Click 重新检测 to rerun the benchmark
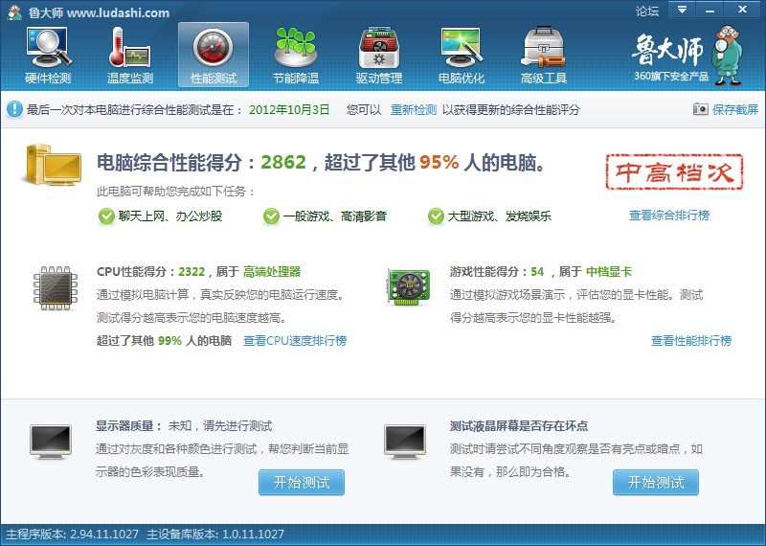 click(414, 109)
